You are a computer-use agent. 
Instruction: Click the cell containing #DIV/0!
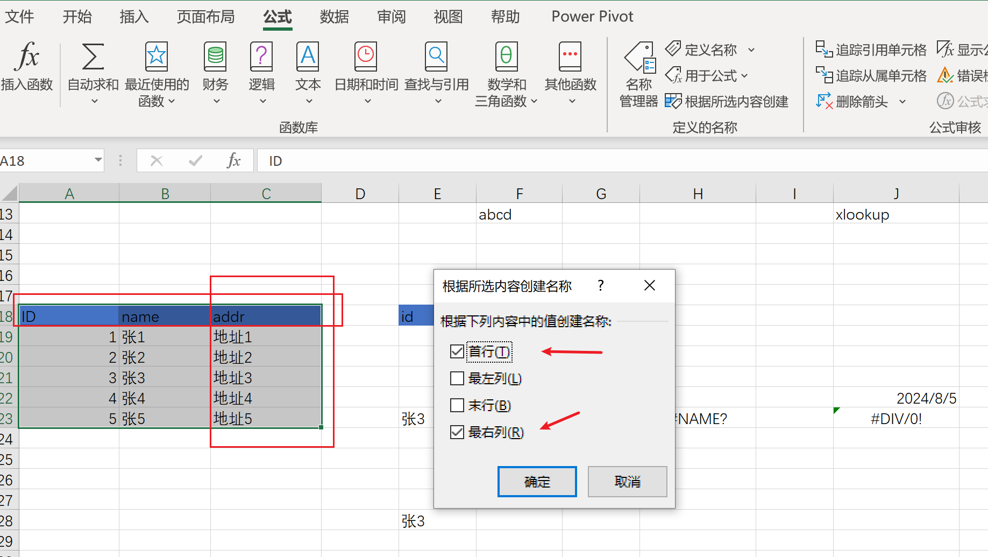(x=896, y=419)
